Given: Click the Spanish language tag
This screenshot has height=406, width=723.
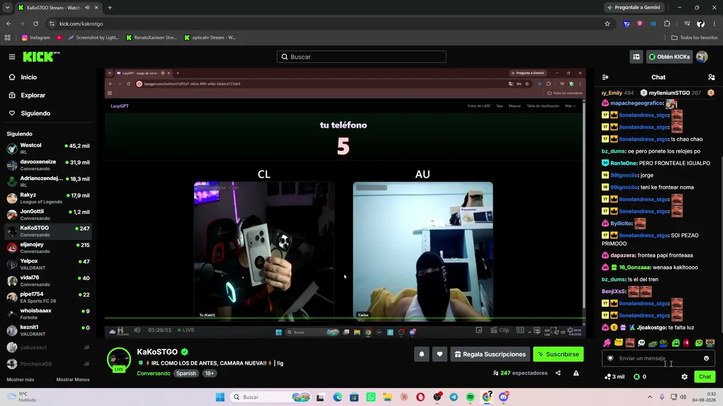Looking at the screenshot, I should point(186,373).
